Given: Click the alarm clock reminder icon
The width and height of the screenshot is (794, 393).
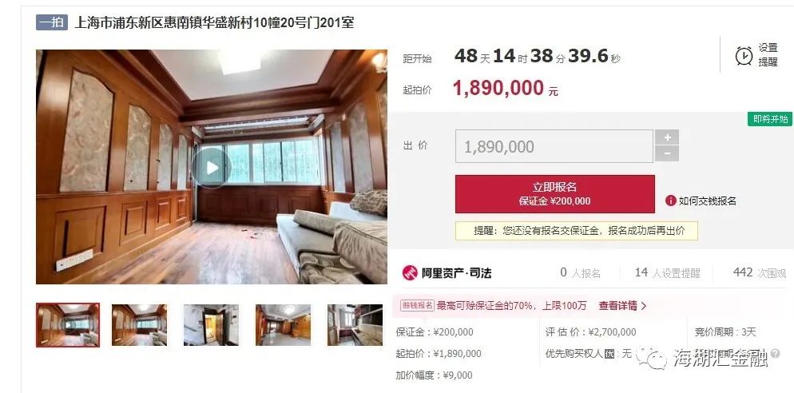Looking at the screenshot, I should point(744,55).
